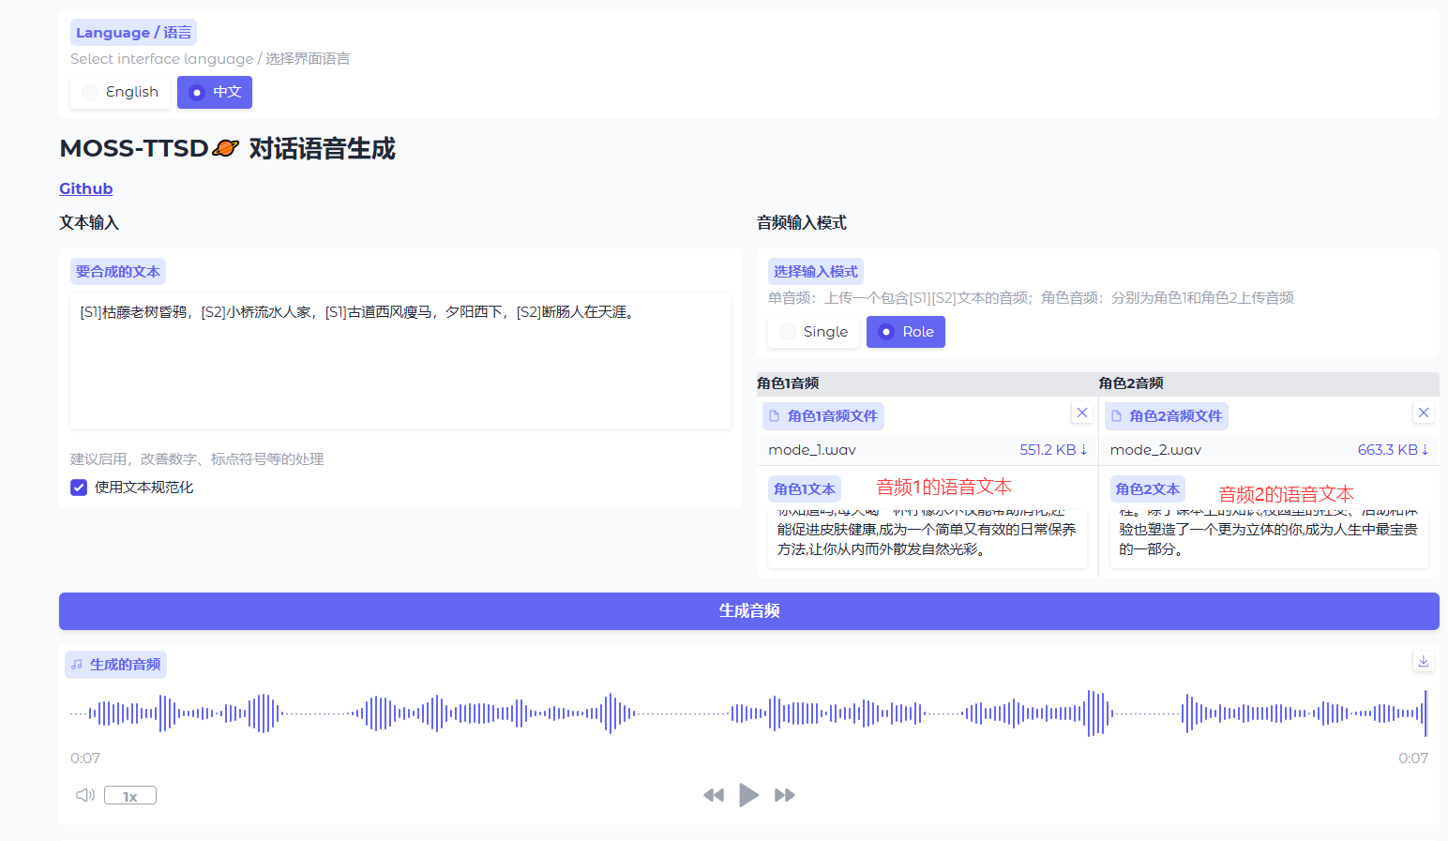The image size is (1448, 841).
Task: Switch input mode to Single
Action: pos(812,331)
